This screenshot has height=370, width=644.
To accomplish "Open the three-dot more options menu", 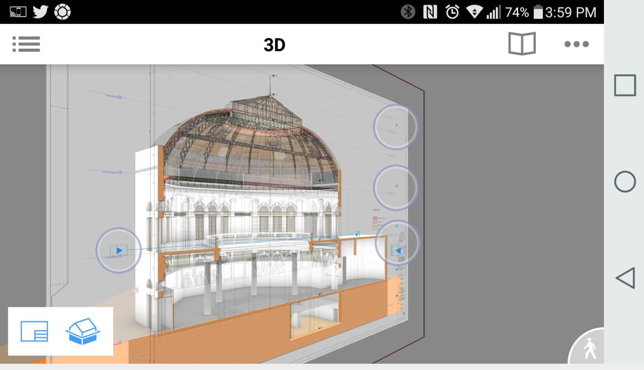I will coord(576,44).
